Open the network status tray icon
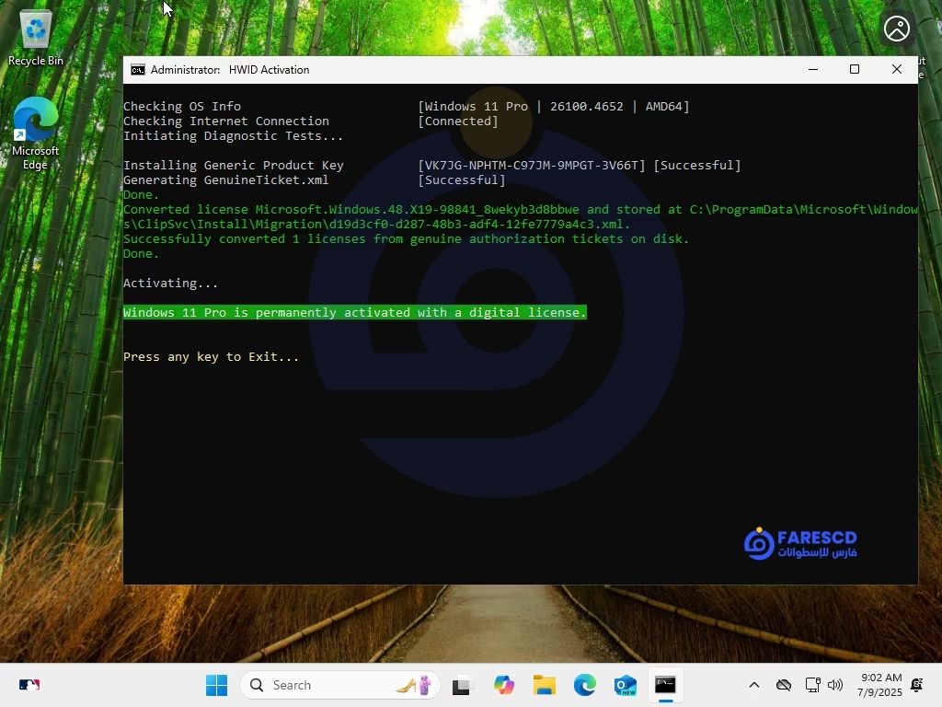942x707 pixels. [x=812, y=685]
